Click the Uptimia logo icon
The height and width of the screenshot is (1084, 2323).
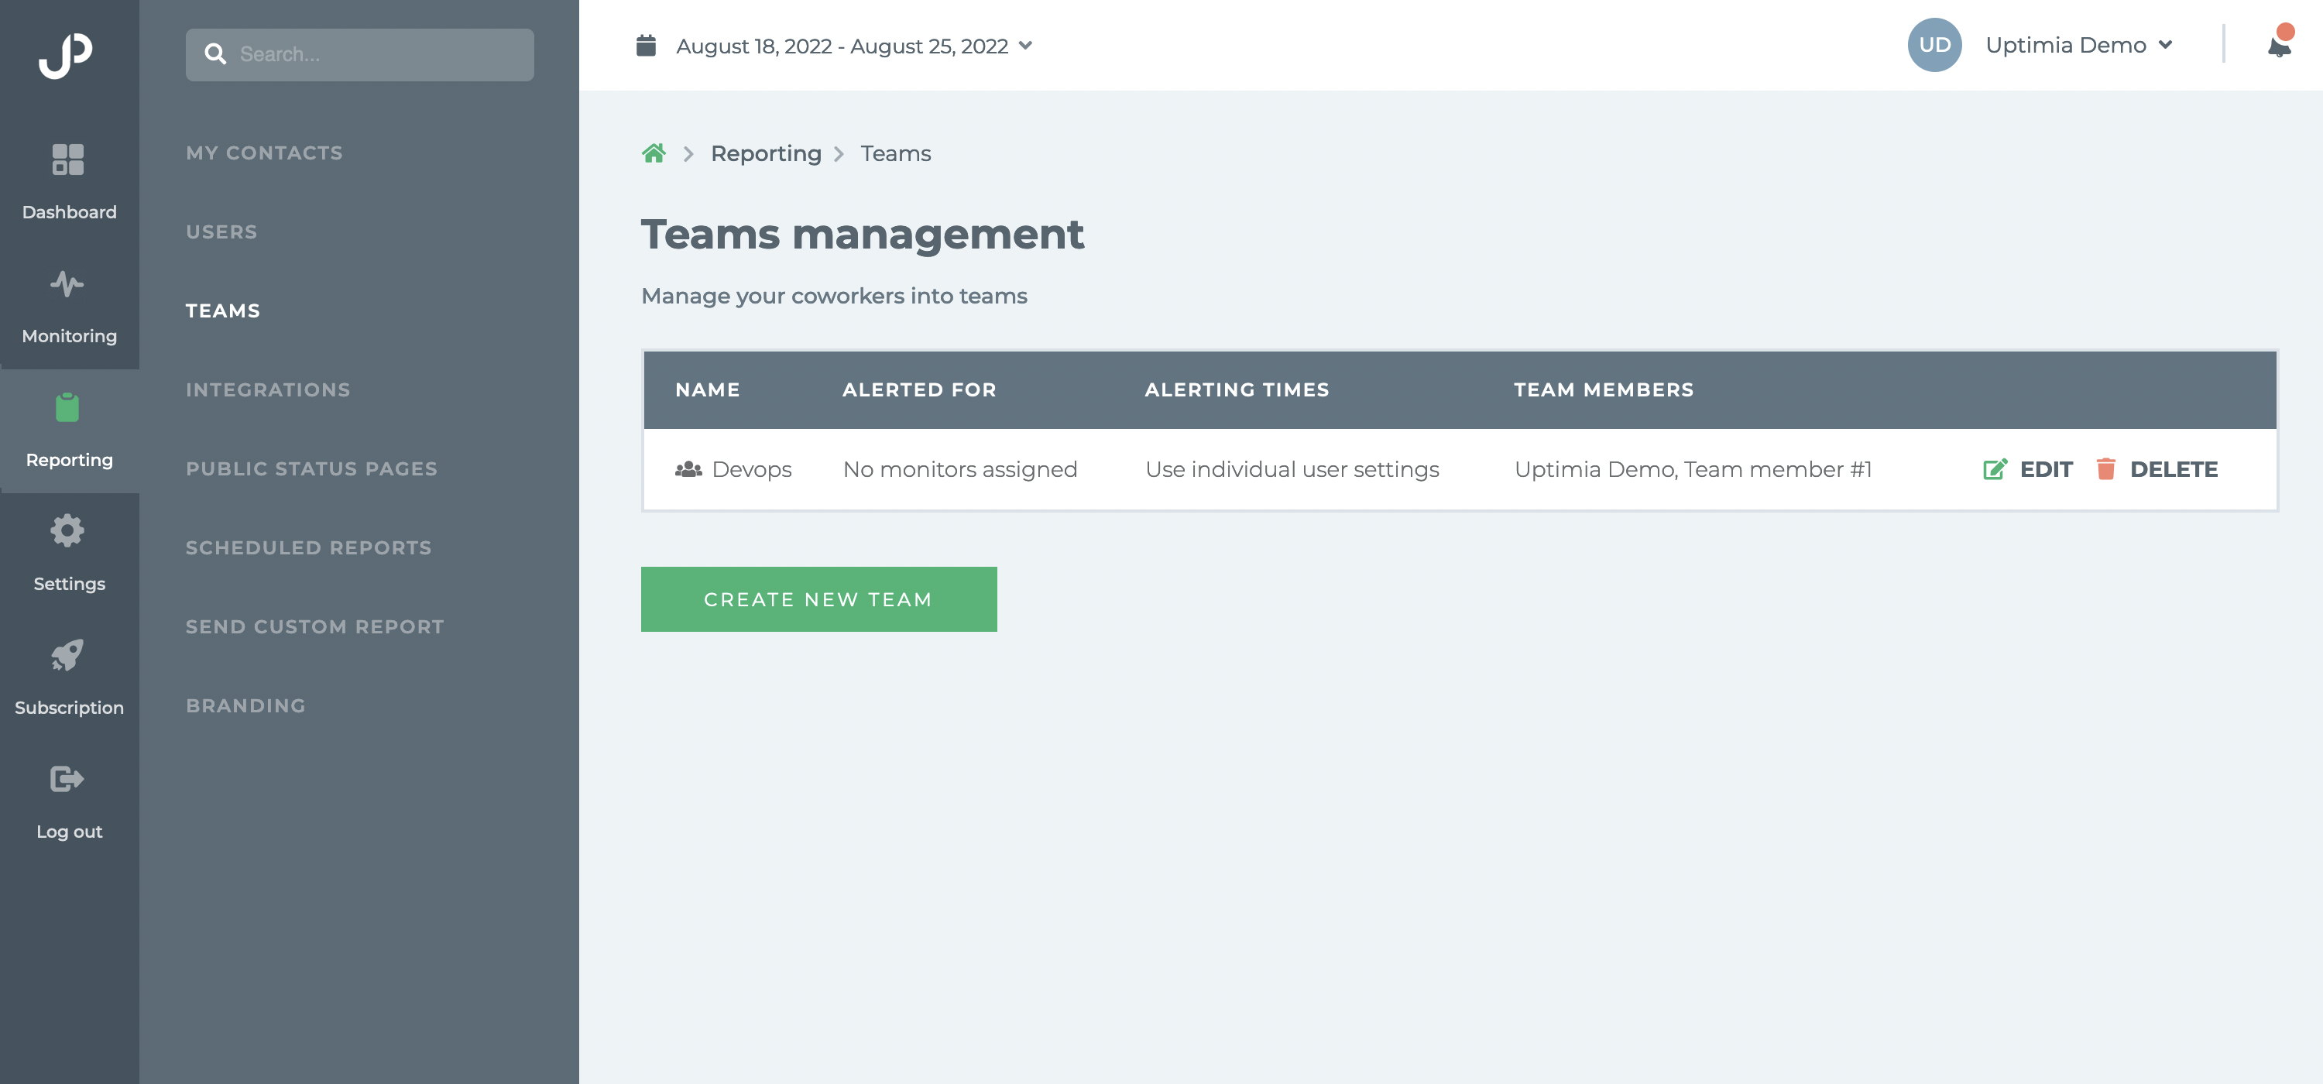tap(66, 56)
